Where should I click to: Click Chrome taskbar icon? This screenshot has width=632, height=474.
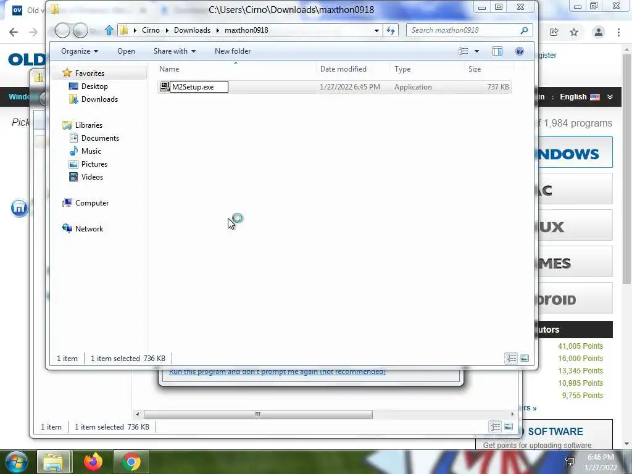click(131, 462)
